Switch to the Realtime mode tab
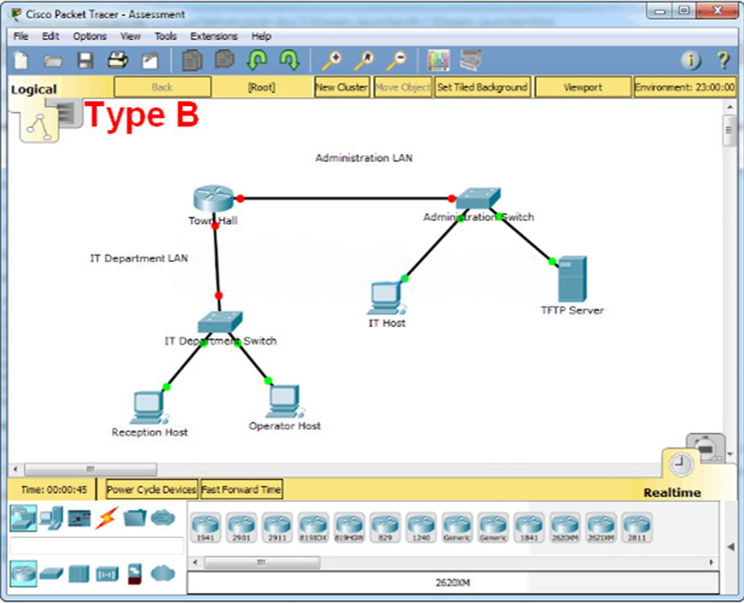744x603 pixels. click(671, 492)
